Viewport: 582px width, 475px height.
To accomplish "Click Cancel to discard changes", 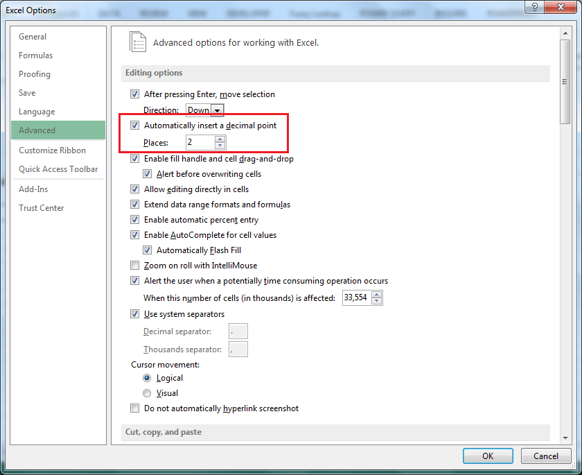I will click(546, 456).
